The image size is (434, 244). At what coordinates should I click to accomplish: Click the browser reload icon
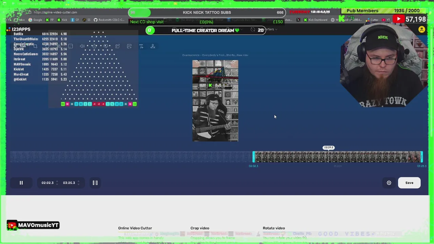click(21, 12)
